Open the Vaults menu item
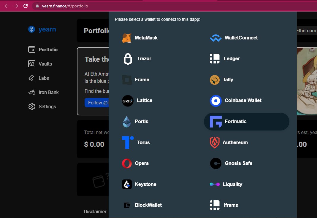Screen dimensions: 317x218 [40, 64]
